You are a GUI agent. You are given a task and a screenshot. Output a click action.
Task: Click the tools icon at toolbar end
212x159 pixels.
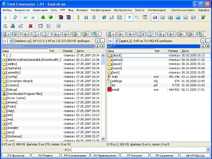(203, 17)
